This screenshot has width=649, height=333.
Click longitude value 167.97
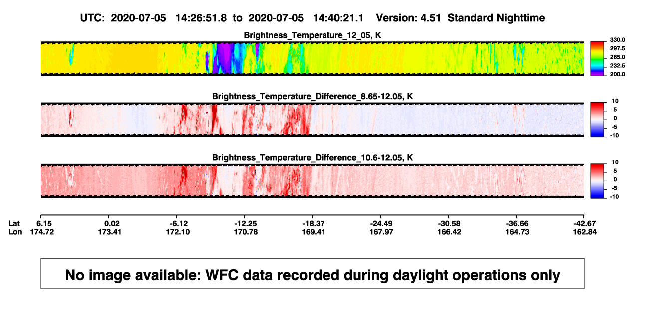[x=381, y=232]
